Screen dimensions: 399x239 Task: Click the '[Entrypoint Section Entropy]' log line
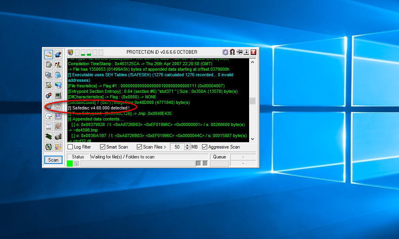coord(153,92)
